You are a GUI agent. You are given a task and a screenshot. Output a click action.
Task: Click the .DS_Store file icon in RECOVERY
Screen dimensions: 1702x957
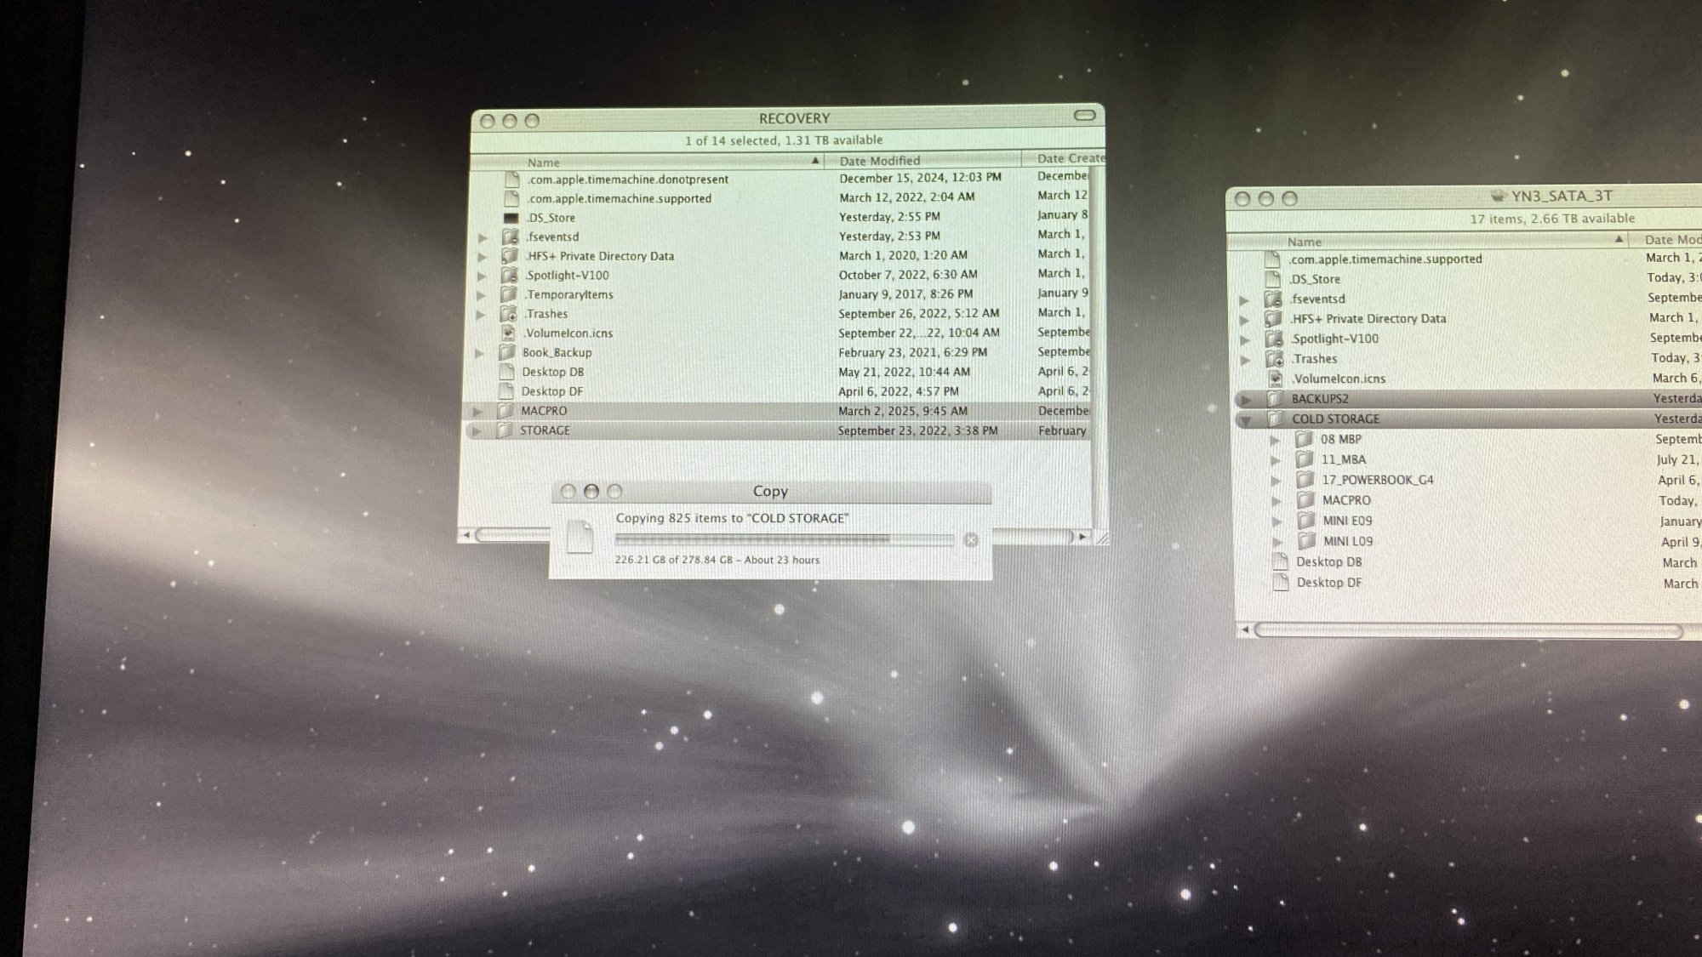(511, 218)
